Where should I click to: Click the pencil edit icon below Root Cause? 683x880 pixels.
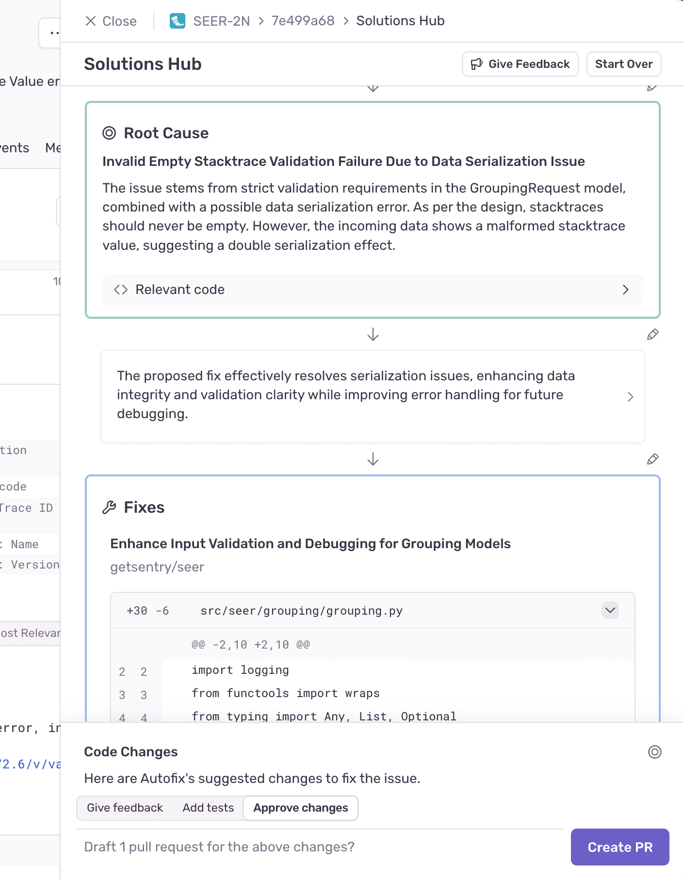652,334
